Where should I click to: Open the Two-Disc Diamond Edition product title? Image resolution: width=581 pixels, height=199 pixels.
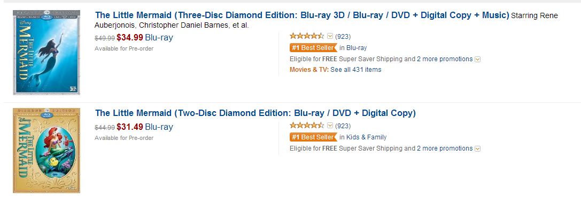pyautogui.click(x=255, y=113)
